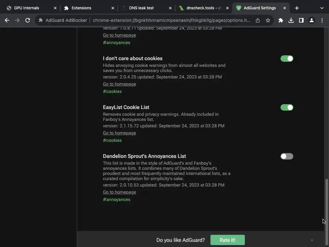Viewport: 329px width, 247px height.
Task: Click the 'I don't care about cookies' title
Action: 133,59
